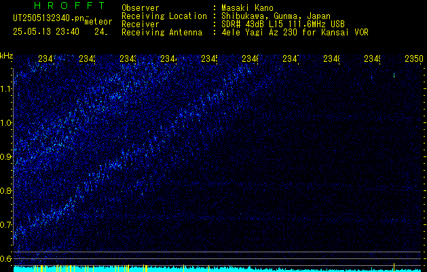This screenshot has height=272, width=427.
Task: Click the meteor label
Action: pos(98,22)
